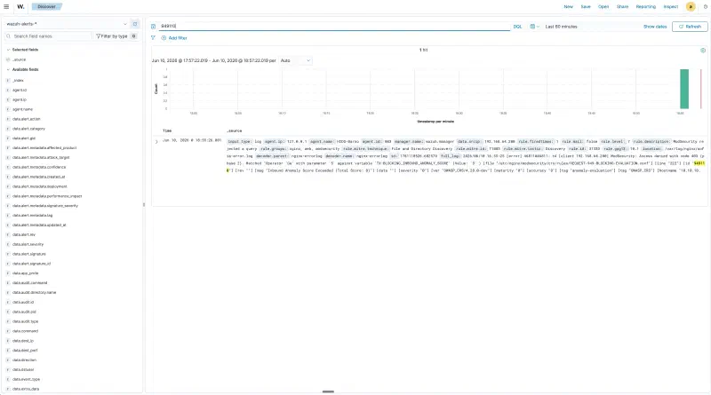711x395 pixels.
Task: Click the type icon for agent.name field
Action: [x=8, y=109]
